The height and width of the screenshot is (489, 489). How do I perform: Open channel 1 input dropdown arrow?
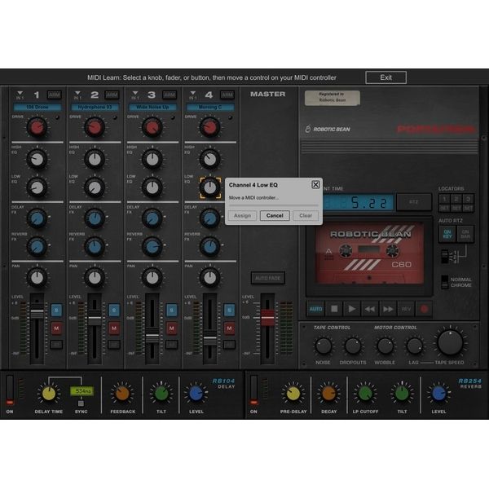tap(20, 93)
